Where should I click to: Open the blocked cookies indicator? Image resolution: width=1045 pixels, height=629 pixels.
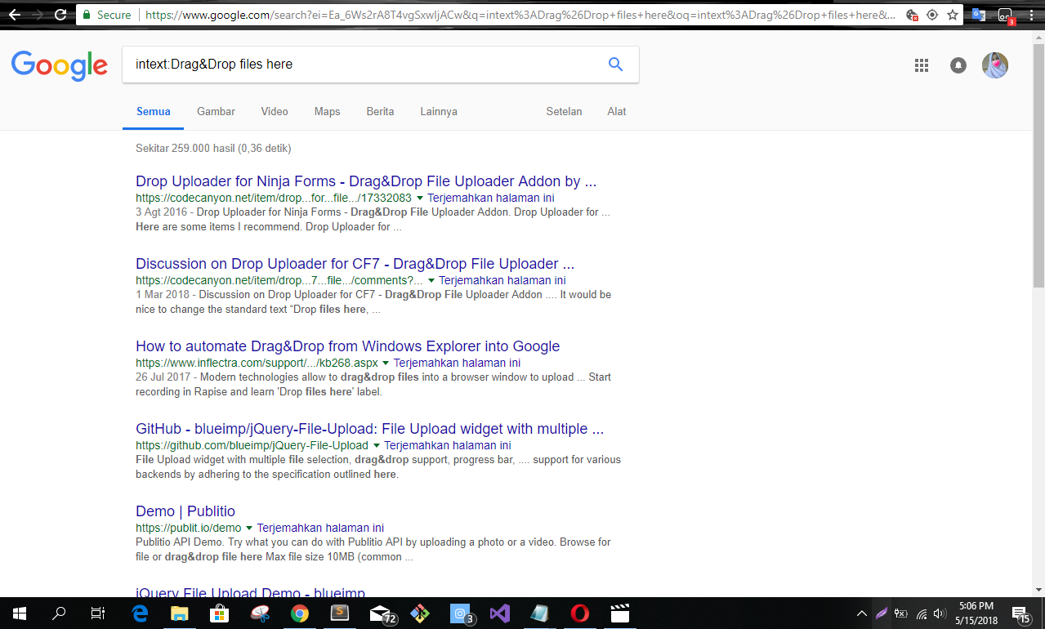tap(912, 15)
